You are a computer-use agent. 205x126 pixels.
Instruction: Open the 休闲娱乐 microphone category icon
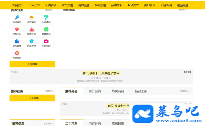tap(17, 18)
